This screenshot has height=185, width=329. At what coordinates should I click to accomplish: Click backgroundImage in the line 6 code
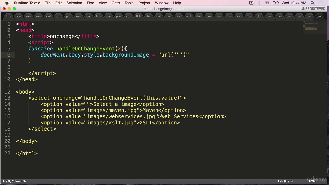[x=125, y=55]
